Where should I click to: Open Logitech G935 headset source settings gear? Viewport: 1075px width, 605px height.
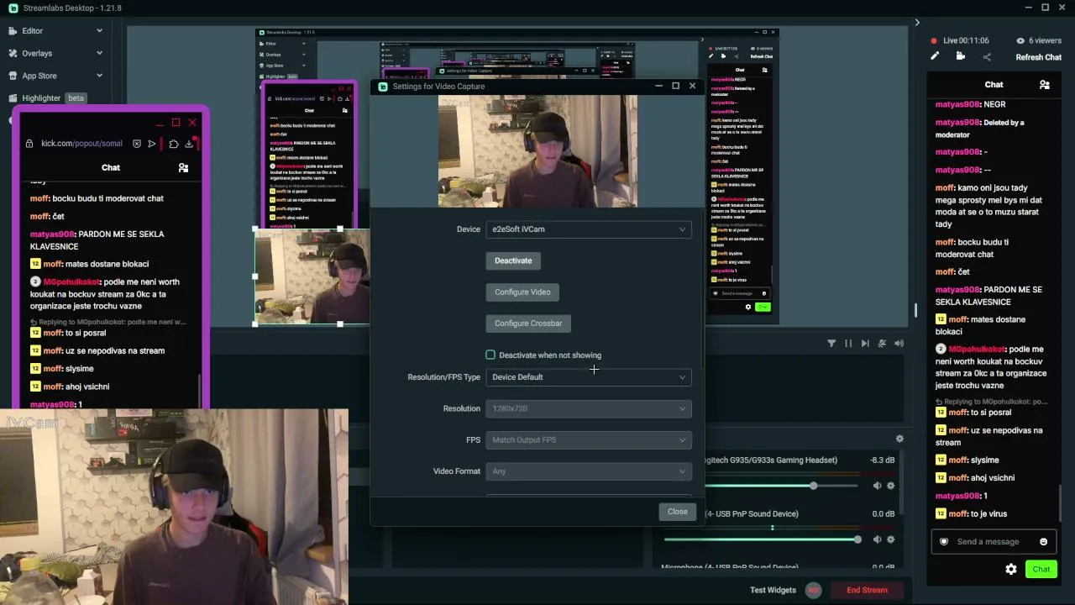click(891, 486)
